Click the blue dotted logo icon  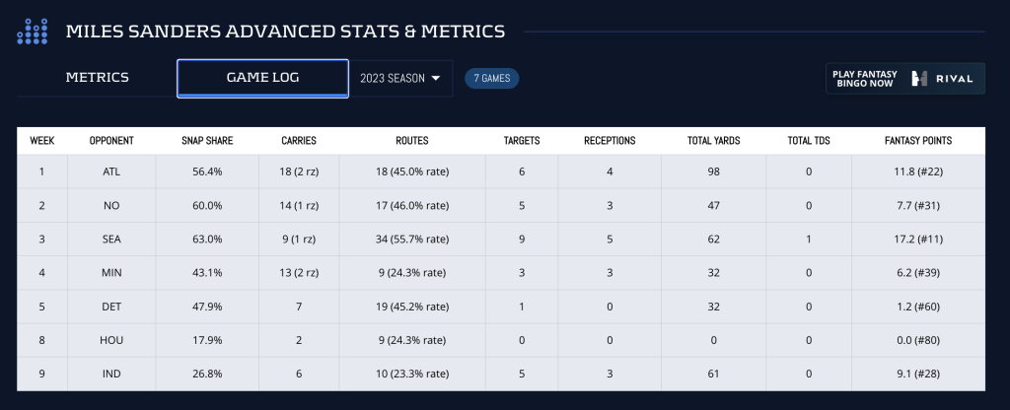pyautogui.click(x=33, y=32)
